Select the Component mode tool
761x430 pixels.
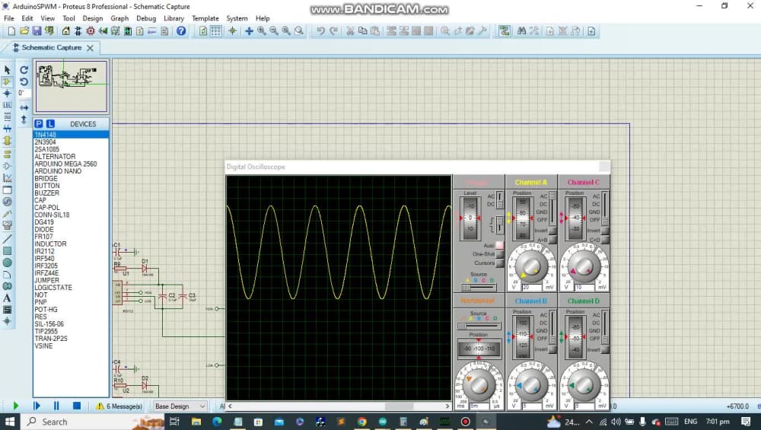point(8,81)
